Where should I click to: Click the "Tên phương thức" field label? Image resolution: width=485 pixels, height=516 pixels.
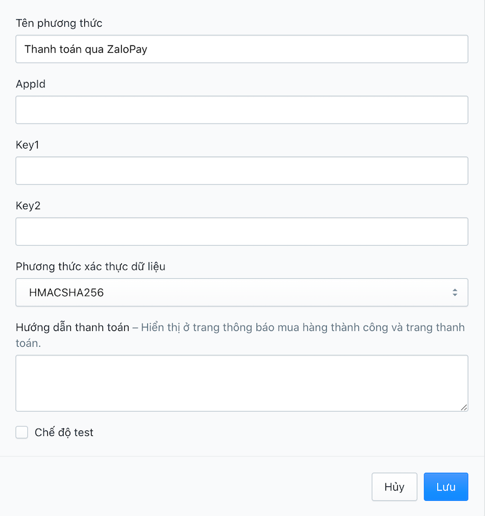coord(59,24)
